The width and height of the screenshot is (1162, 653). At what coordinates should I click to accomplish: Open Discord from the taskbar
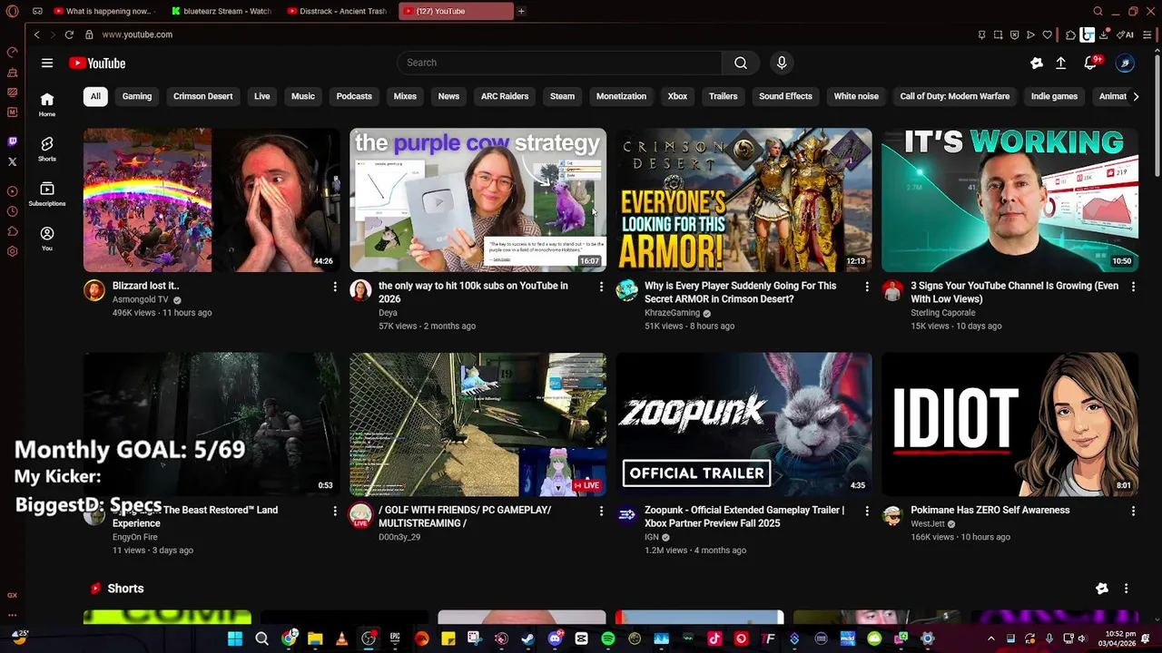(x=556, y=638)
